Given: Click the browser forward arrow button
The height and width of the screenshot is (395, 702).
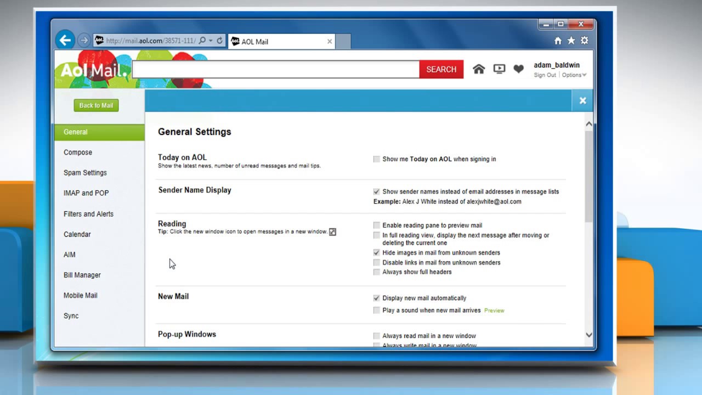Looking at the screenshot, I should [84, 40].
